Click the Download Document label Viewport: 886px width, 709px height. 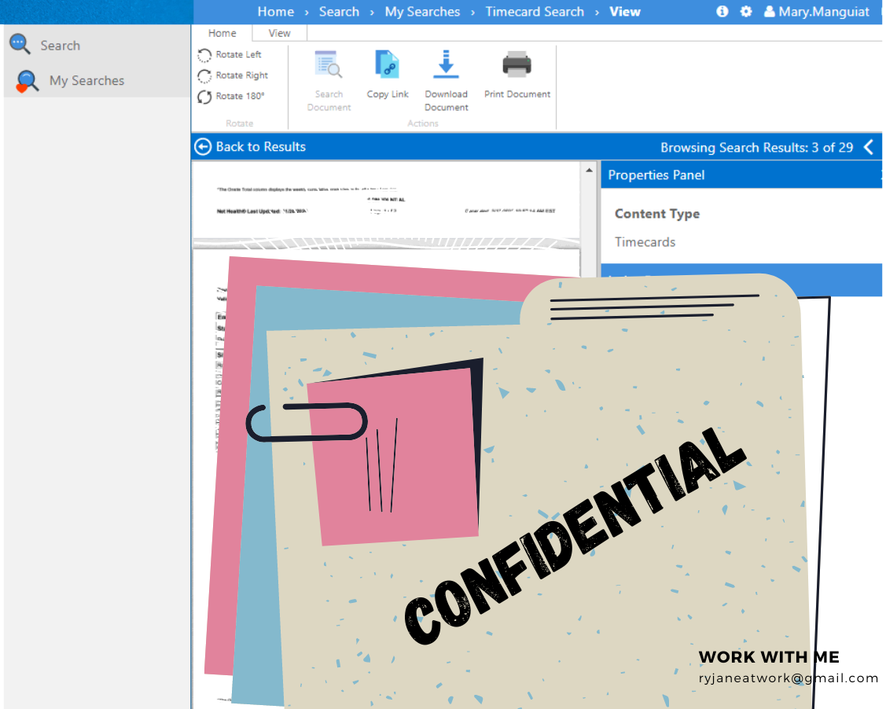tap(447, 101)
